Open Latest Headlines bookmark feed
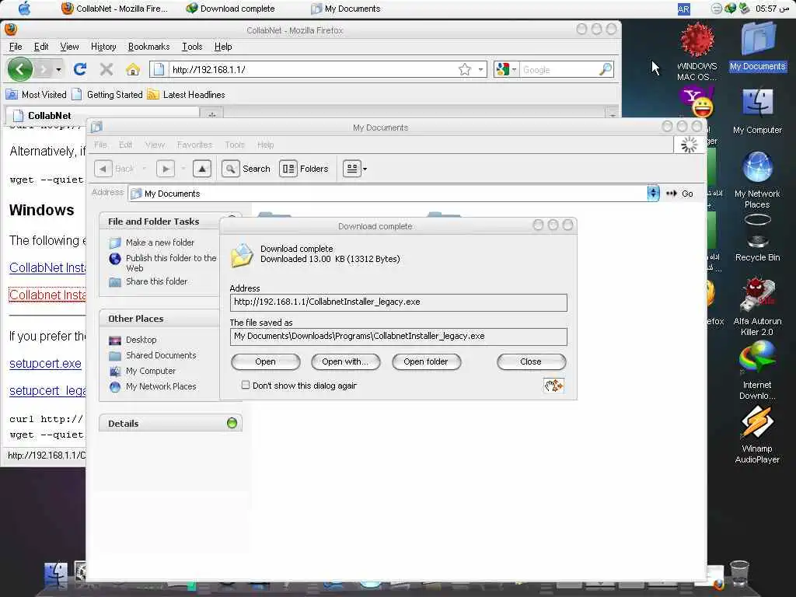796x597 pixels. click(187, 94)
